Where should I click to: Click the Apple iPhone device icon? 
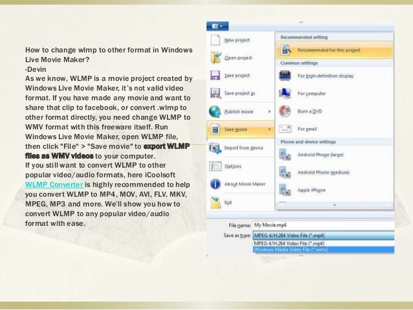285,190
